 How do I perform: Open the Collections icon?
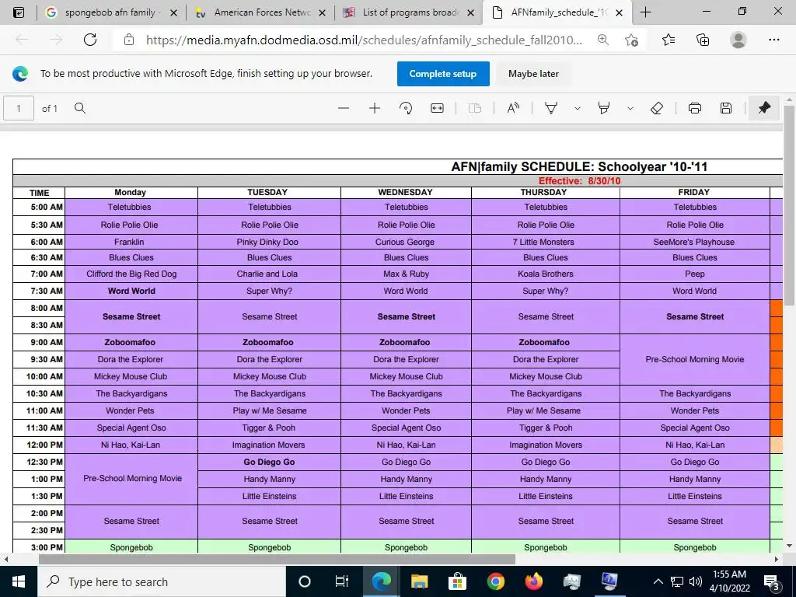click(x=703, y=40)
